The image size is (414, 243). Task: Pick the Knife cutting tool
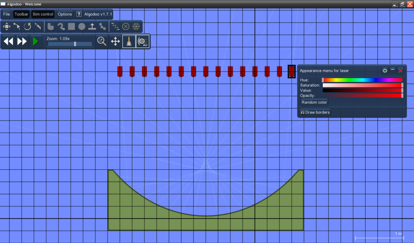pos(38,27)
